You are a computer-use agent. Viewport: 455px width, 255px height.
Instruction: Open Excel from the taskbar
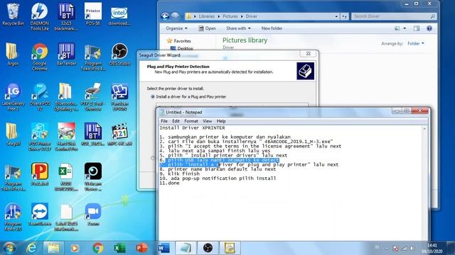click(x=119, y=248)
